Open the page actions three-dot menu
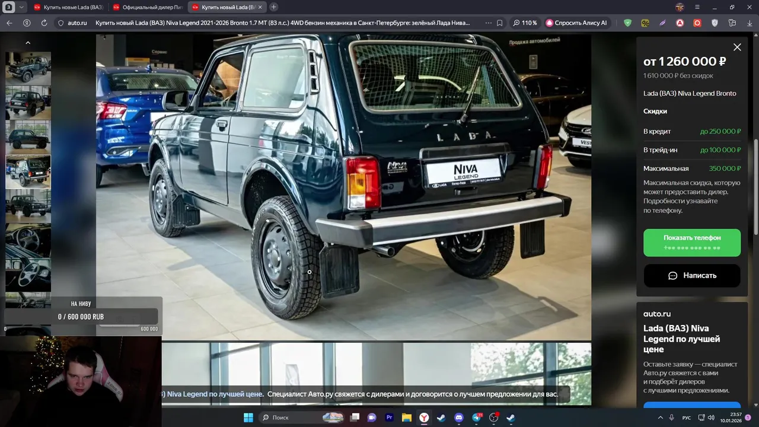759x427 pixels. 489,23
